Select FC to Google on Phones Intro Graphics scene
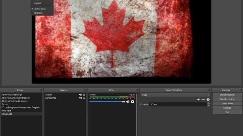243x136 pixels. tap(21, 107)
